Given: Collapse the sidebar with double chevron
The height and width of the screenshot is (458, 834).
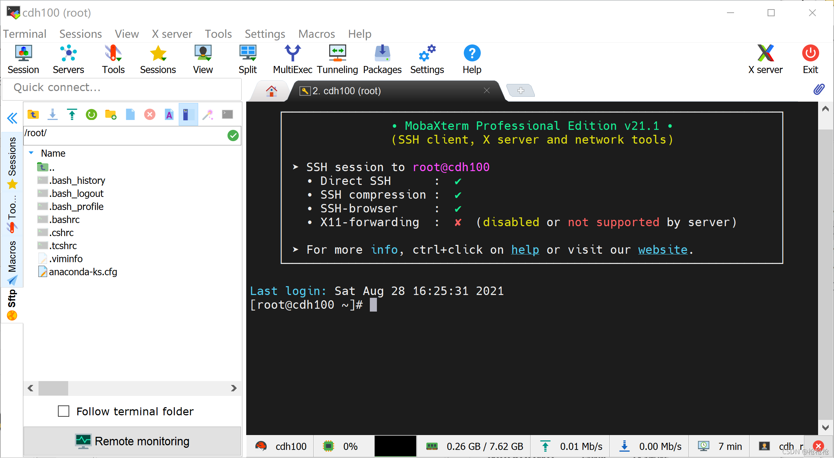Looking at the screenshot, I should point(12,118).
